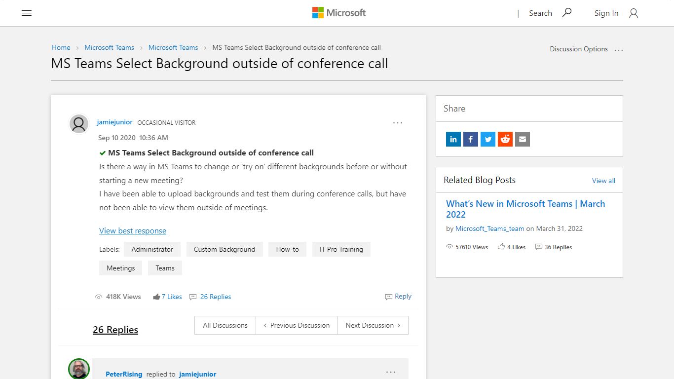This screenshot has width=674, height=379.
Task: Select the Administrator label
Action: pos(152,249)
